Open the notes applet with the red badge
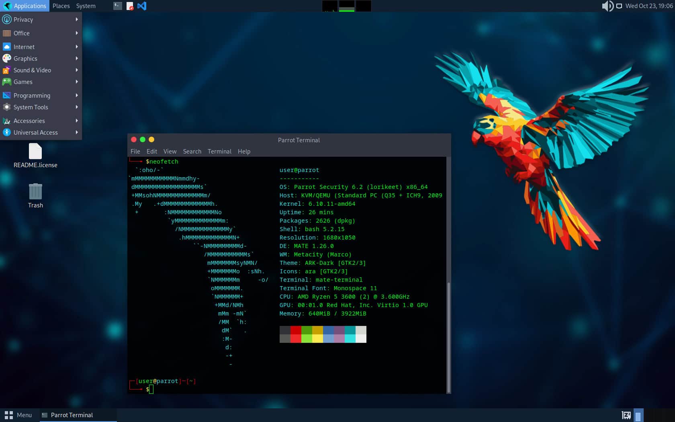The height and width of the screenshot is (422, 675). coord(129,6)
